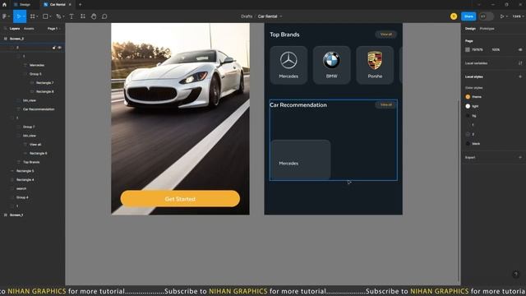Switch to the Layers tab
Viewport: 526px width, 296px height.
pyautogui.click(x=15, y=29)
